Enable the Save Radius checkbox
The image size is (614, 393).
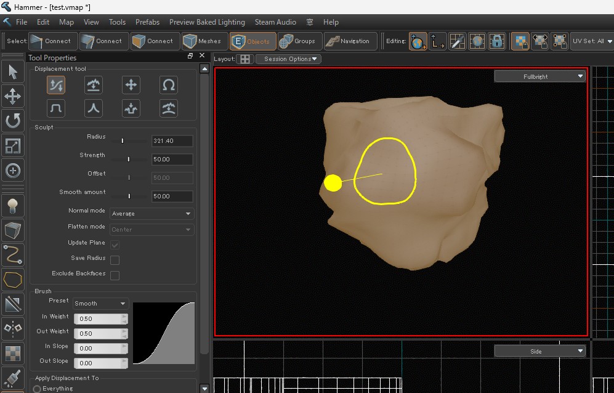115,260
